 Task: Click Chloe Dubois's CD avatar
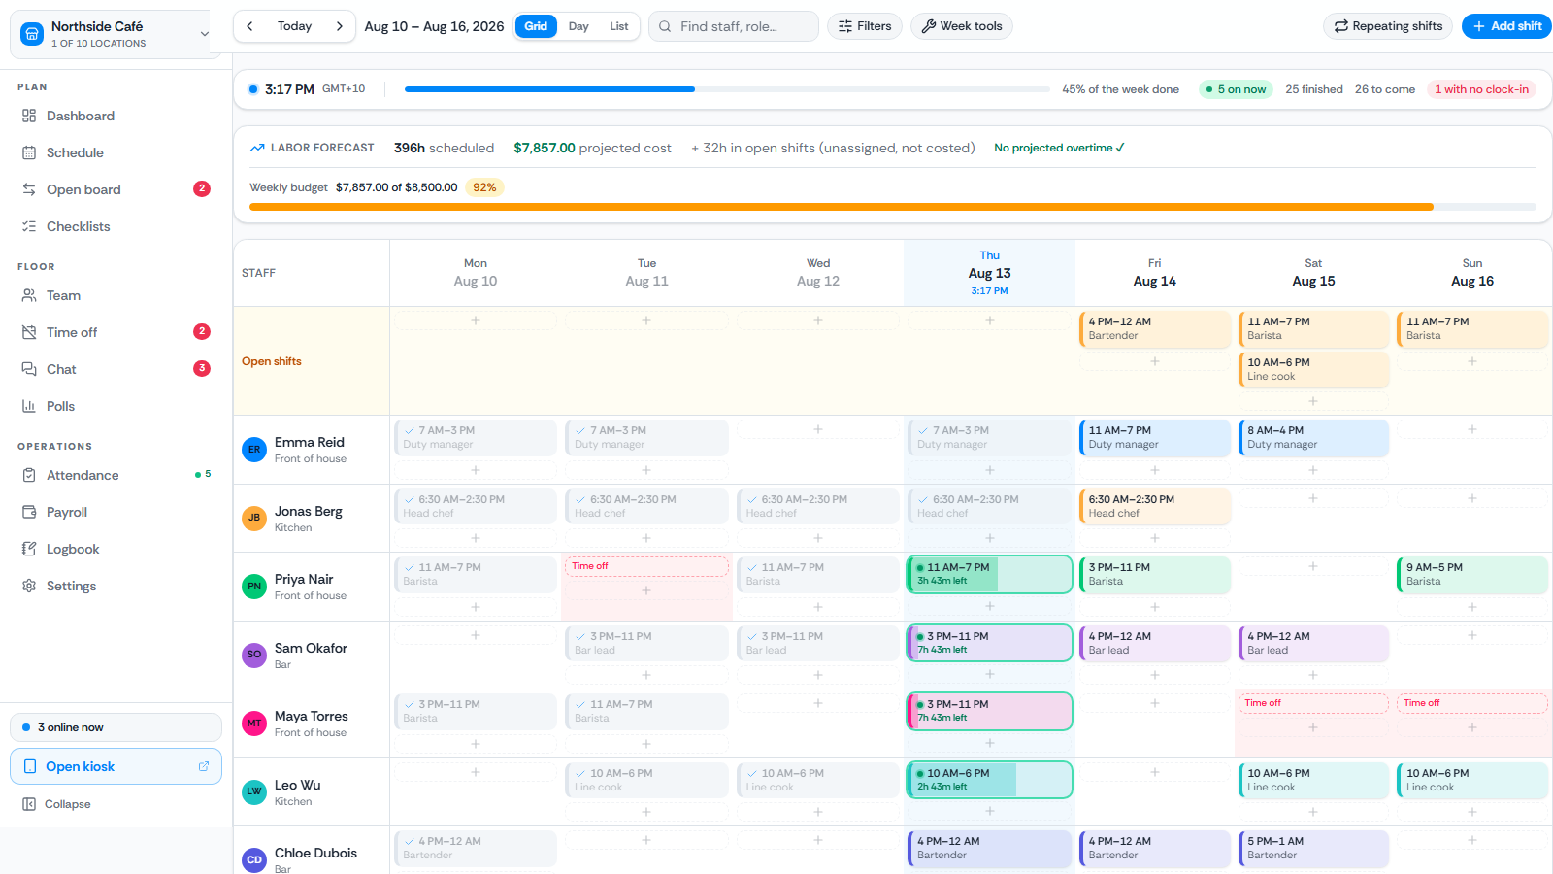(x=254, y=860)
